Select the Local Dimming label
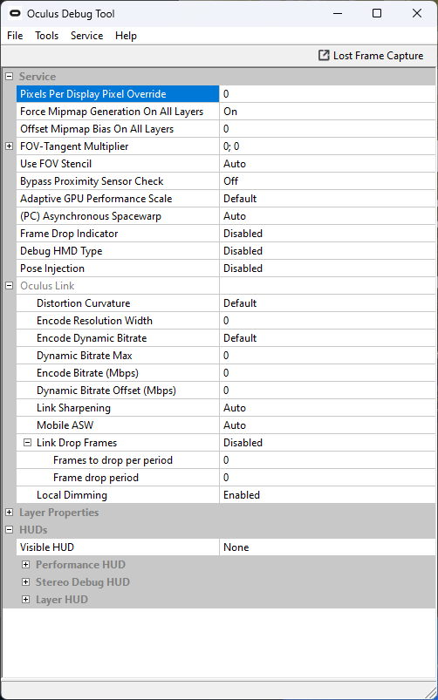Viewport: 438px width, 700px height. 72,495
